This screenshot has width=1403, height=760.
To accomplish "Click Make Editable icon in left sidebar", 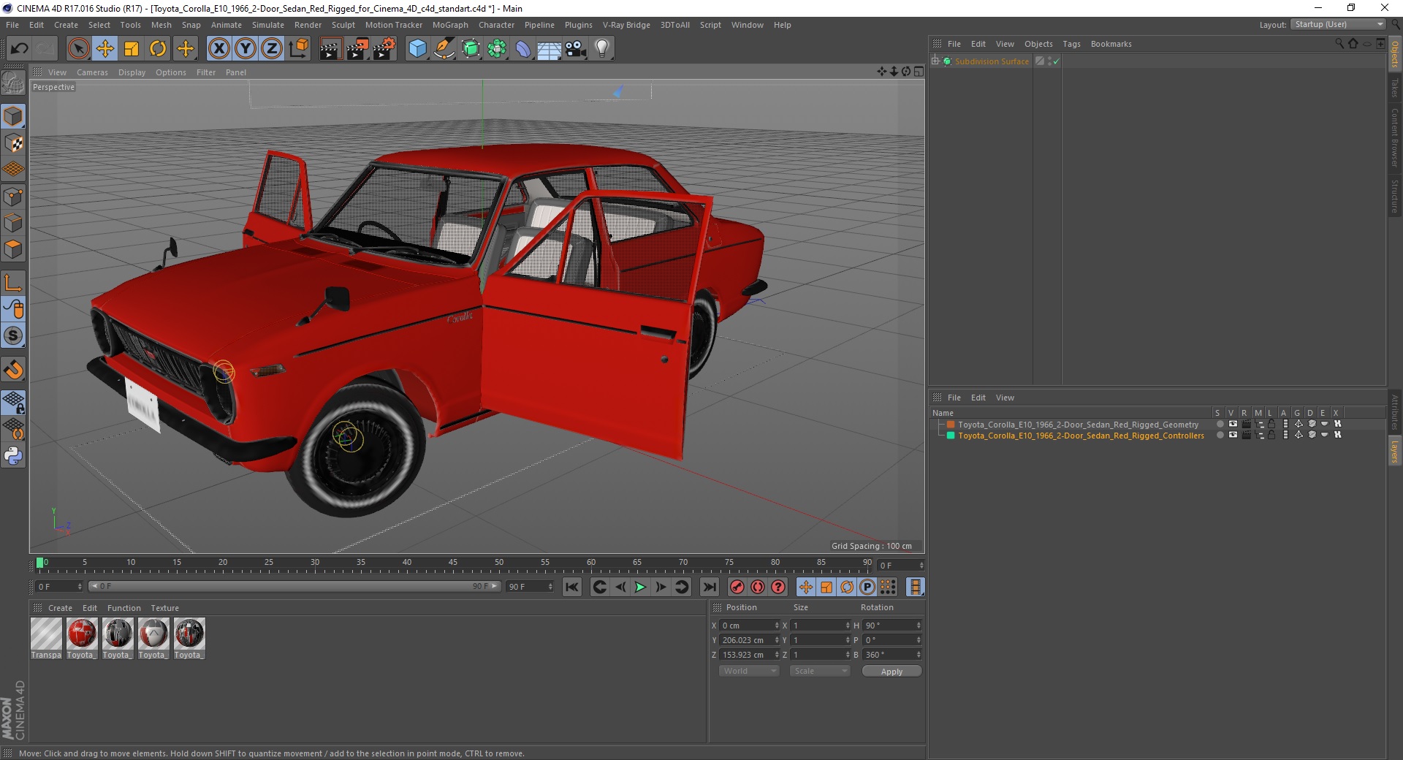I will 13,83.
